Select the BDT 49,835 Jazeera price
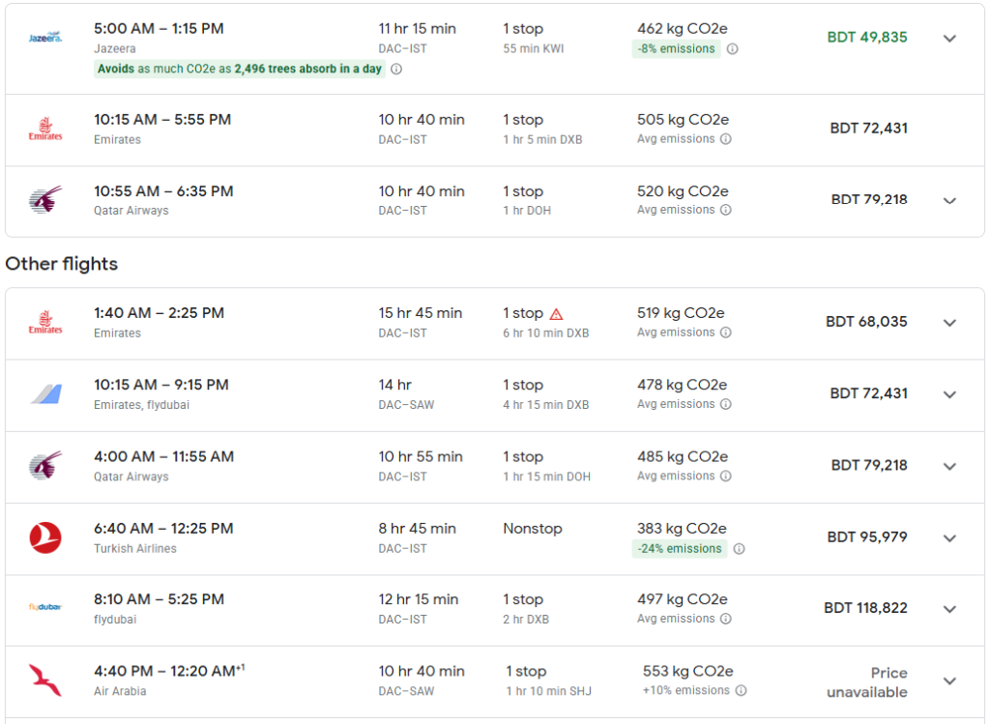This screenshot has width=990, height=724. [x=867, y=38]
